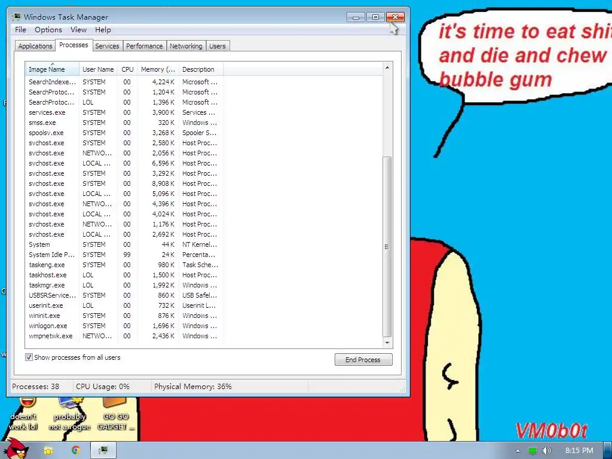
Task: Select the taskhost.exe process
Action: (x=124, y=275)
